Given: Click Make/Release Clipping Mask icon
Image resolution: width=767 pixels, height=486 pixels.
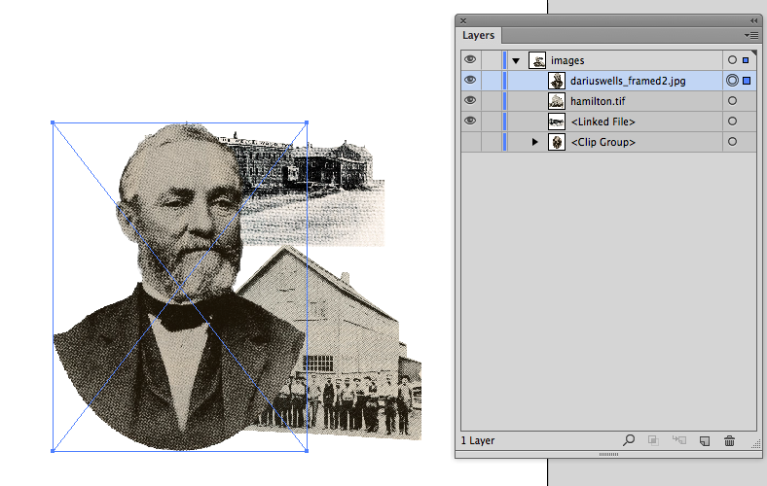Looking at the screenshot, I should pyautogui.click(x=653, y=440).
